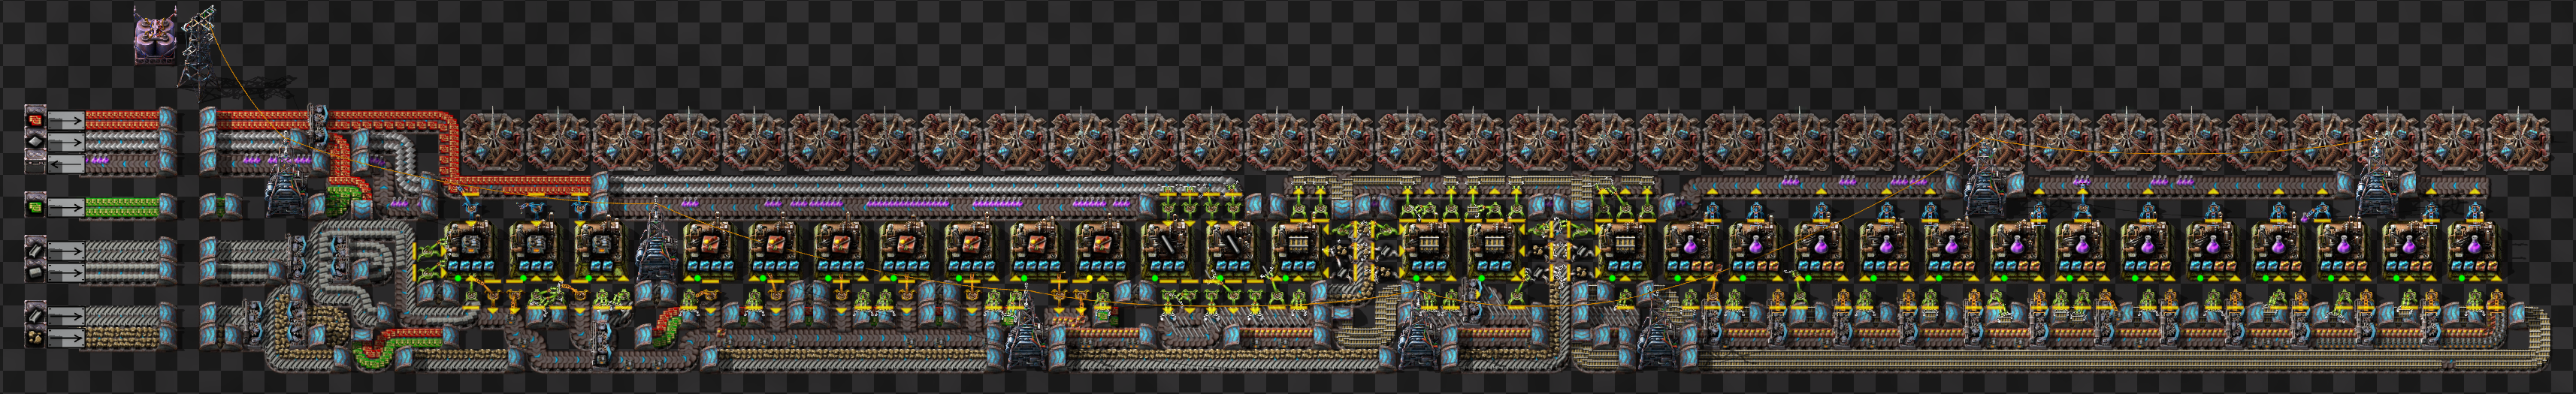The width and height of the screenshot is (2576, 394).
Task: Click the stone belt beside the bottom arrow
Action: click(122, 338)
